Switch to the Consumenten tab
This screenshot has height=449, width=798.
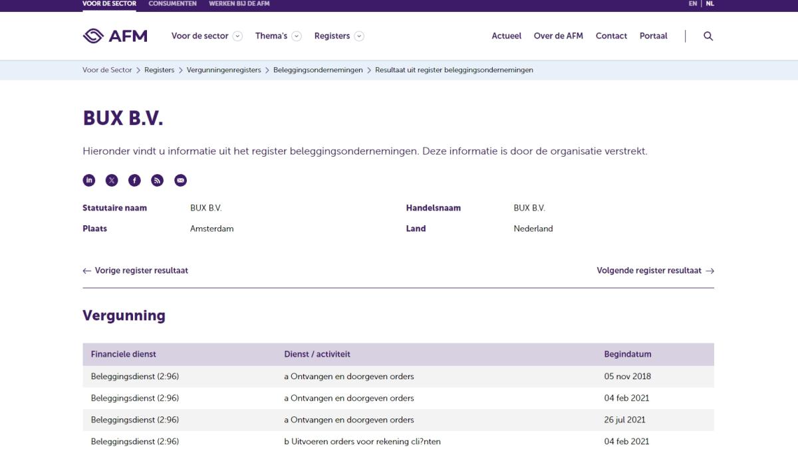[x=172, y=4]
